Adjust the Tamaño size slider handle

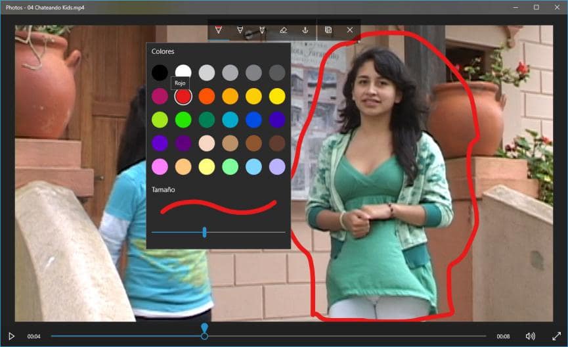coord(205,232)
